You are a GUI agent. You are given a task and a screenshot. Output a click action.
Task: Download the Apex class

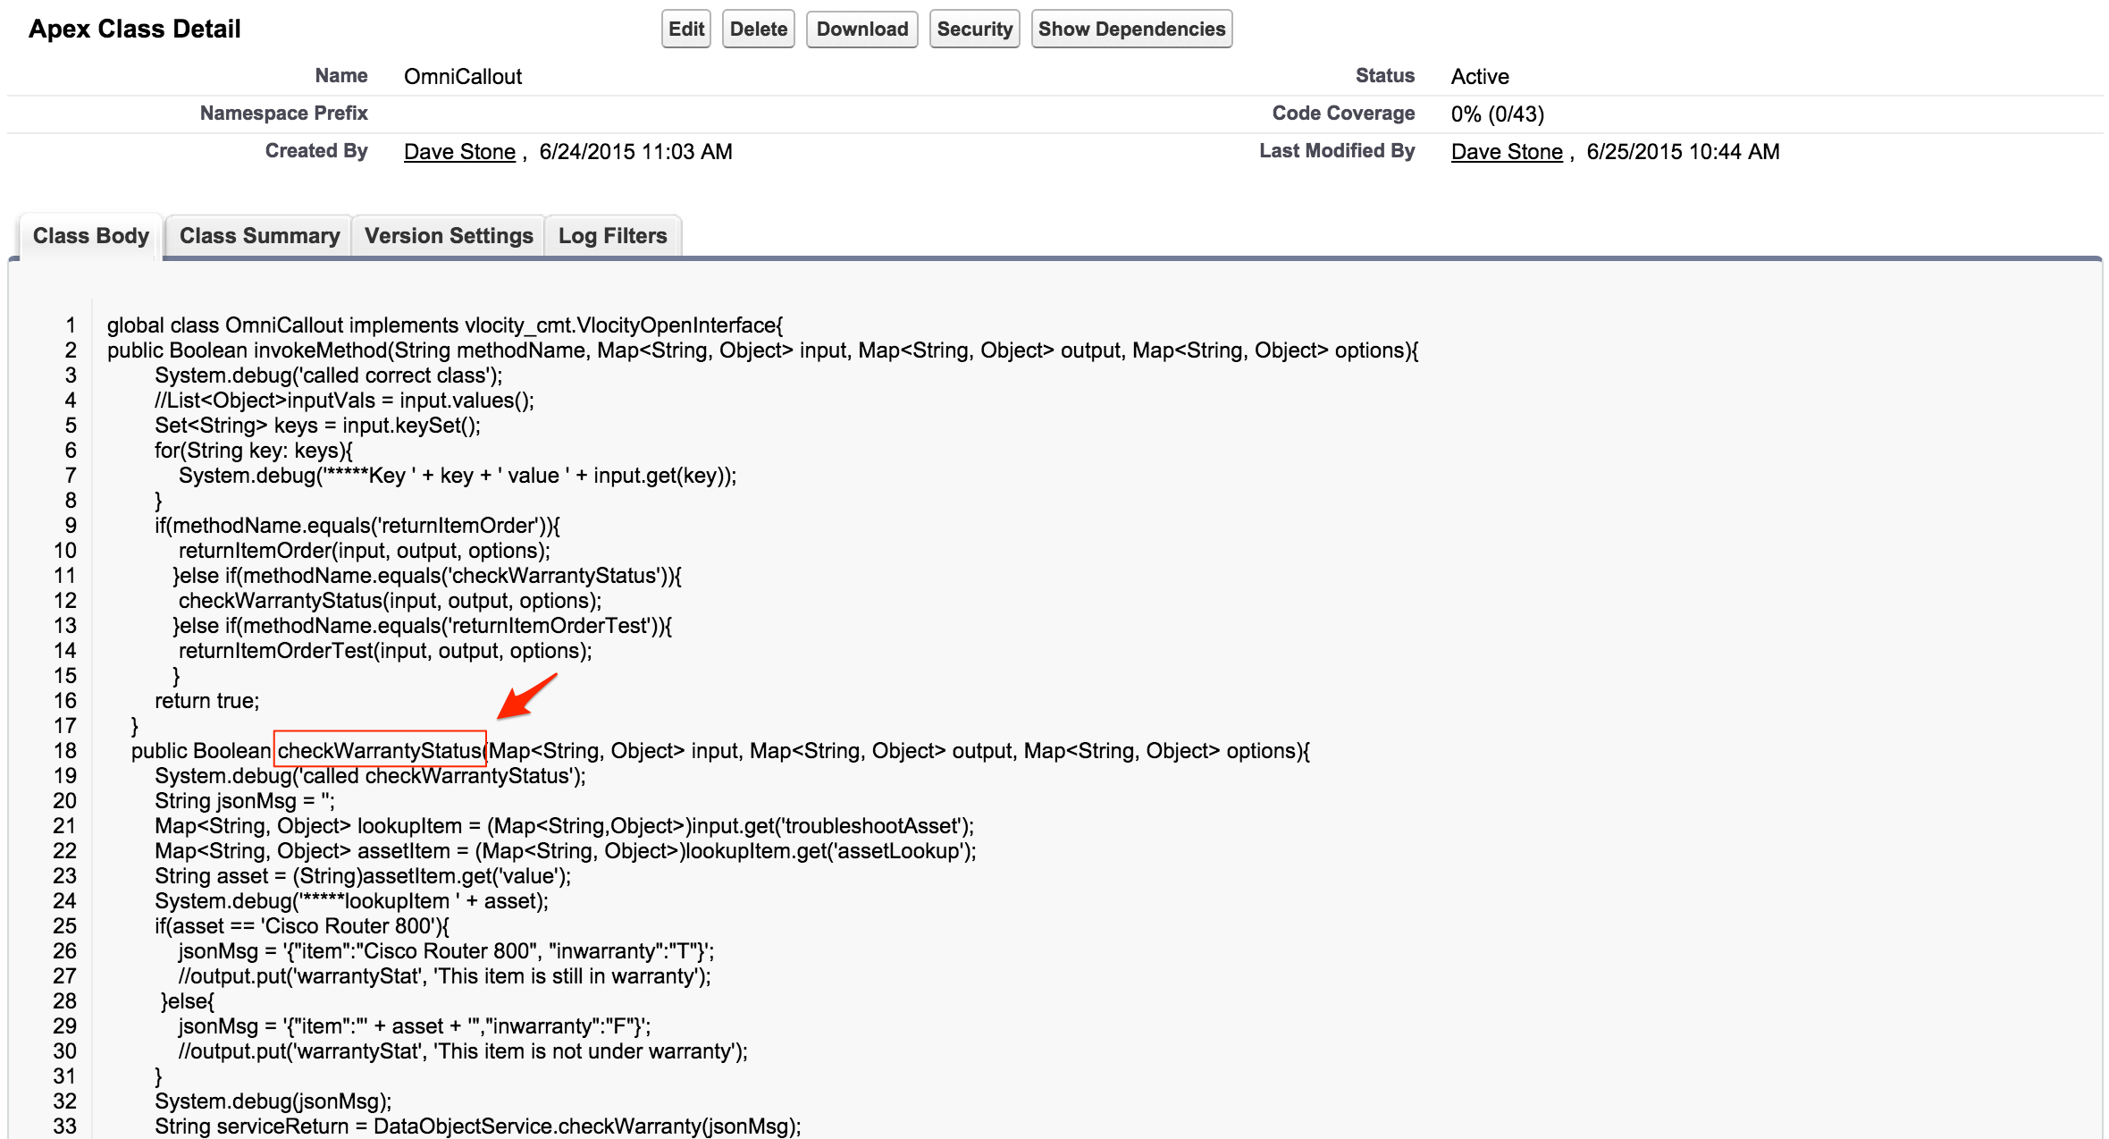861,30
